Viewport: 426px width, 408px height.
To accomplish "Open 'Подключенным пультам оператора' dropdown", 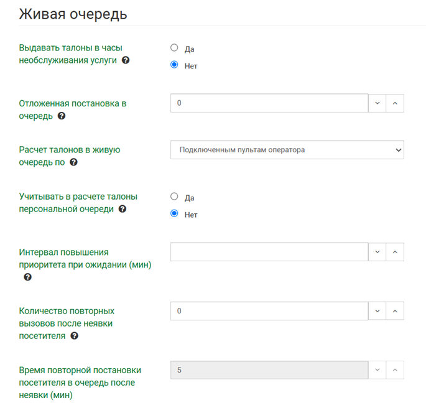I will pyautogui.click(x=287, y=150).
